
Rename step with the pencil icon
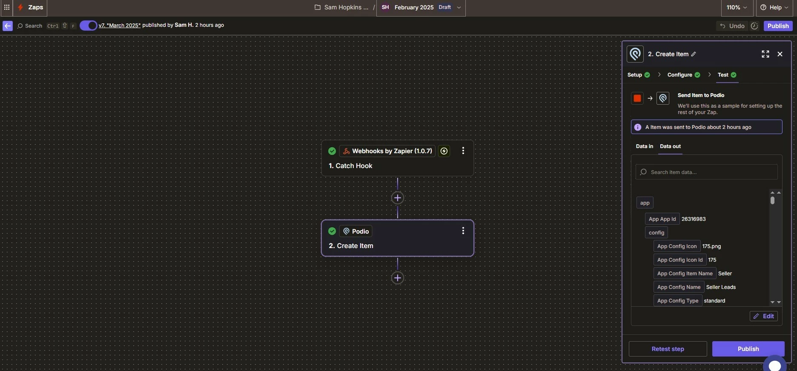(694, 54)
